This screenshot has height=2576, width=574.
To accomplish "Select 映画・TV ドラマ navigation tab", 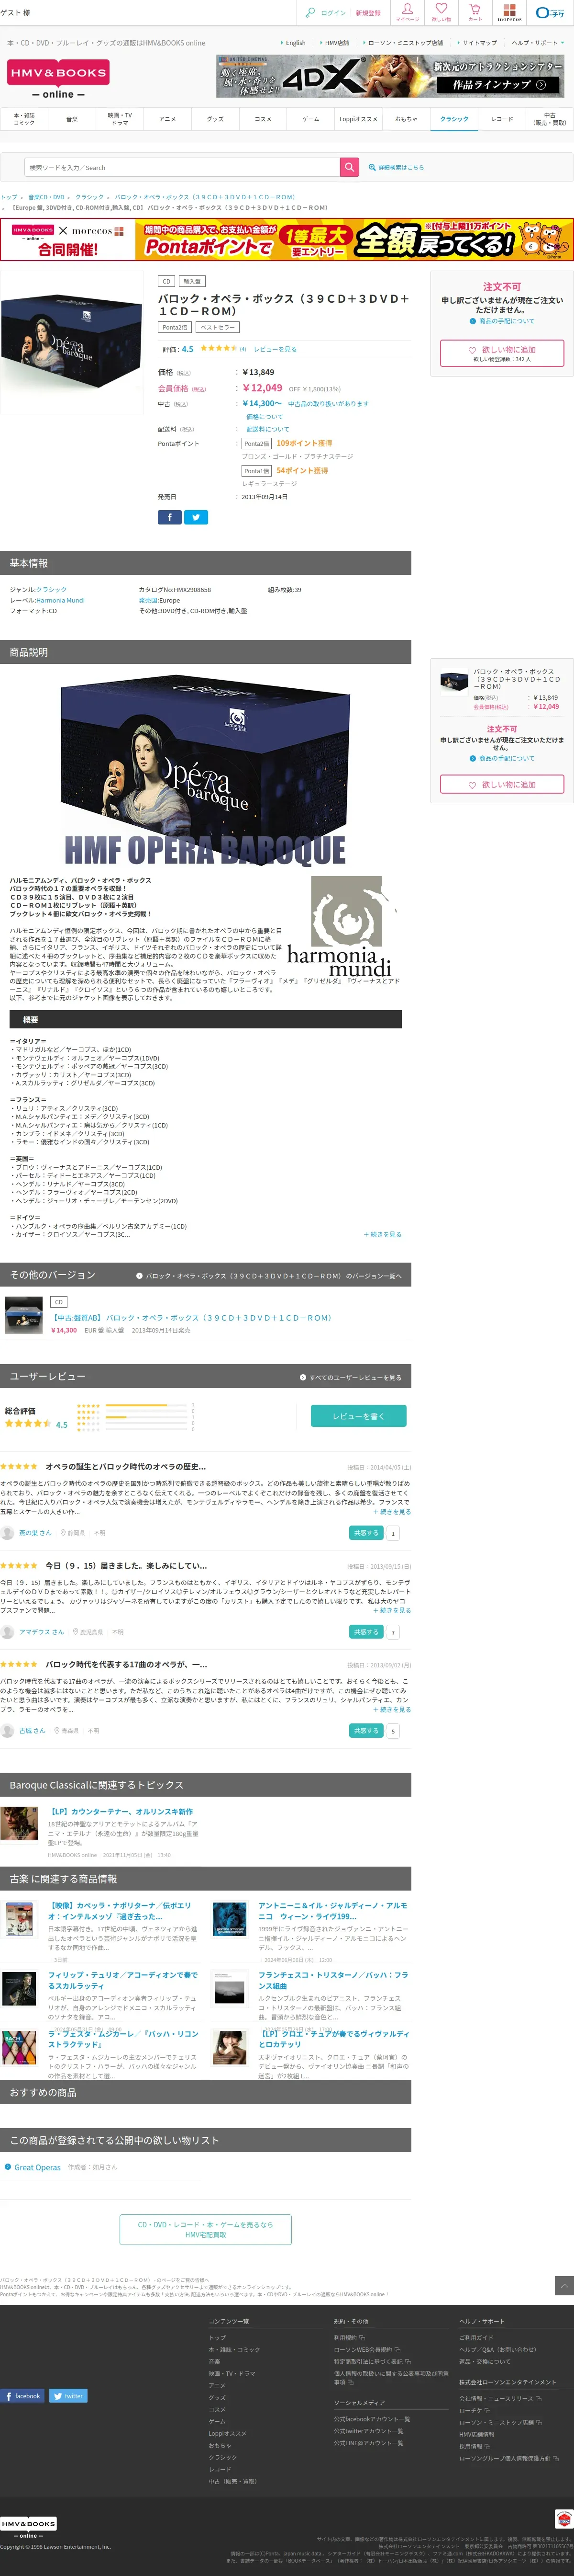I will tap(120, 119).
